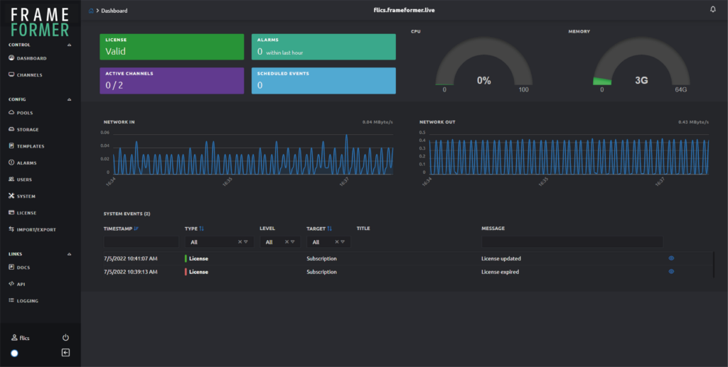Open Alarms configuration page
The image size is (728, 367).
click(x=23, y=163)
